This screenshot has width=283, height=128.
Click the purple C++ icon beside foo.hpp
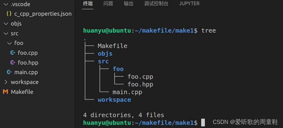pyautogui.click(x=13, y=62)
